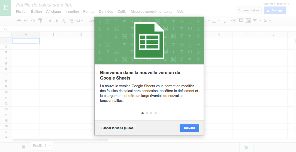The width and height of the screenshot is (296, 152).
Task: Open the Fichier menu
Action: 21,12
